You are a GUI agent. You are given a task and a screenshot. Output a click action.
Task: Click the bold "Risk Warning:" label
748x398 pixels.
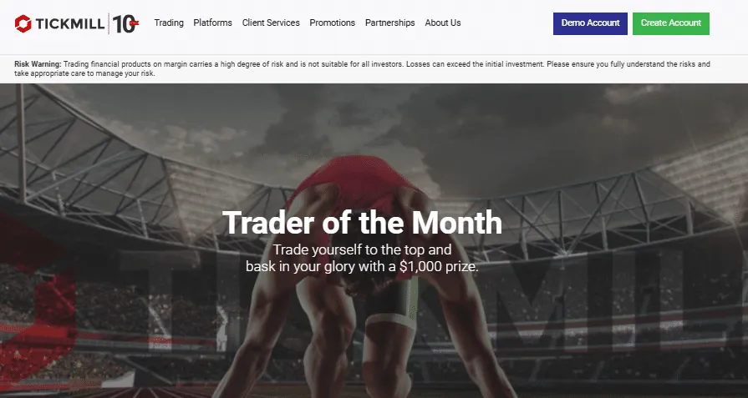[38, 64]
